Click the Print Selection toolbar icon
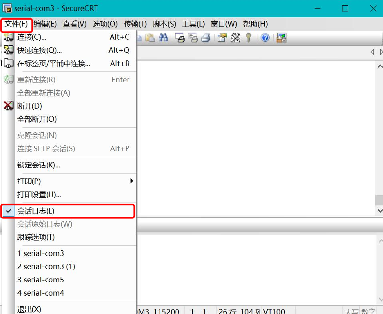The width and height of the screenshot is (383, 314). click(193, 38)
